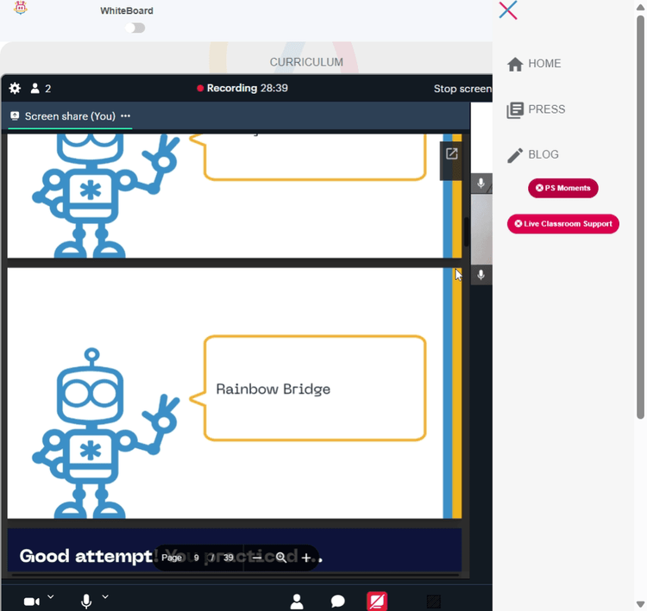Close the side menu with X

[507, 9]
